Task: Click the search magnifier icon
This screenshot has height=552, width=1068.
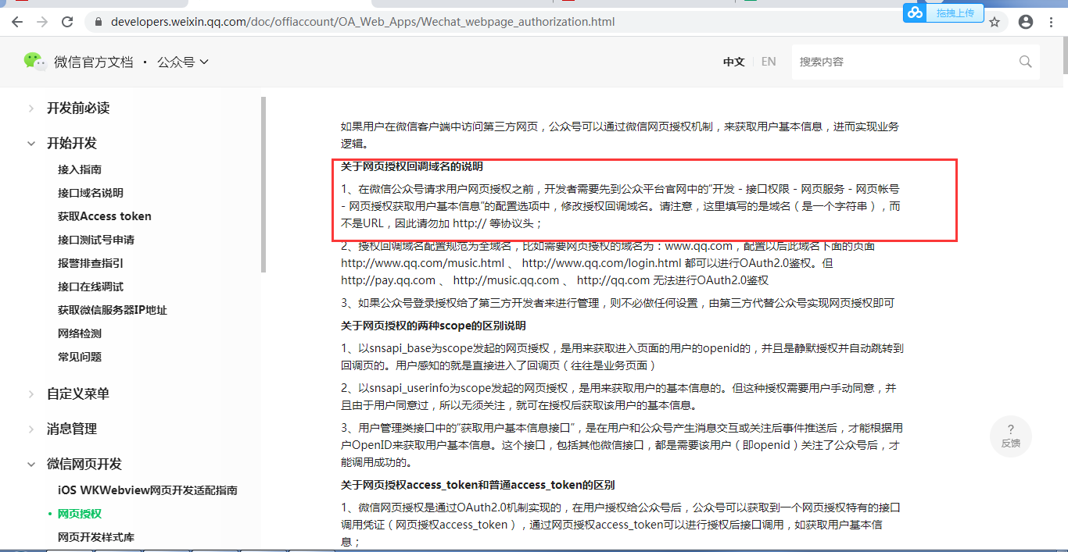Action: [x=1025, y=62]
